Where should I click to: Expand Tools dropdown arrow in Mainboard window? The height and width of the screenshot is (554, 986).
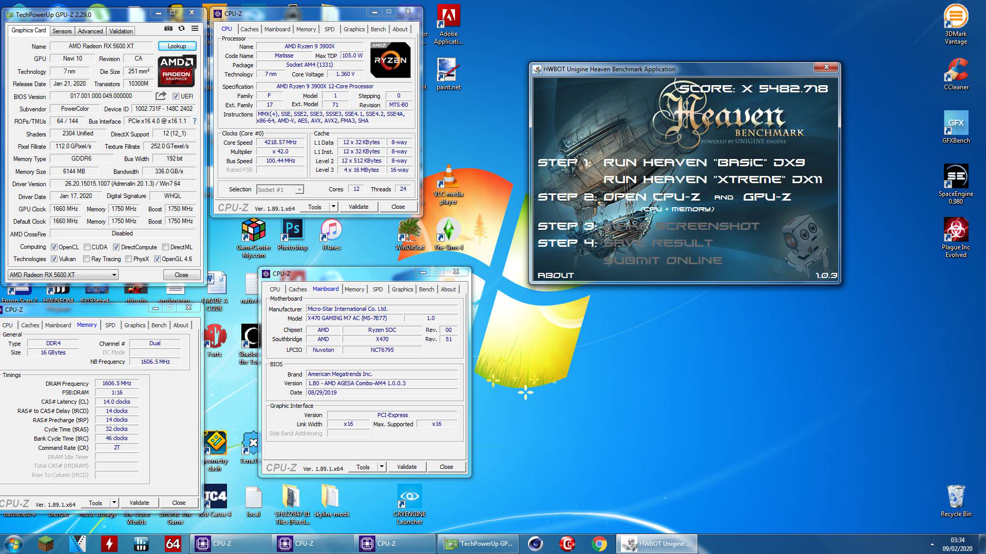[382, 467]
